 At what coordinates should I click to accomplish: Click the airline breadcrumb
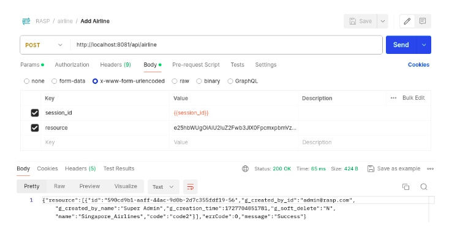point(65,21)
